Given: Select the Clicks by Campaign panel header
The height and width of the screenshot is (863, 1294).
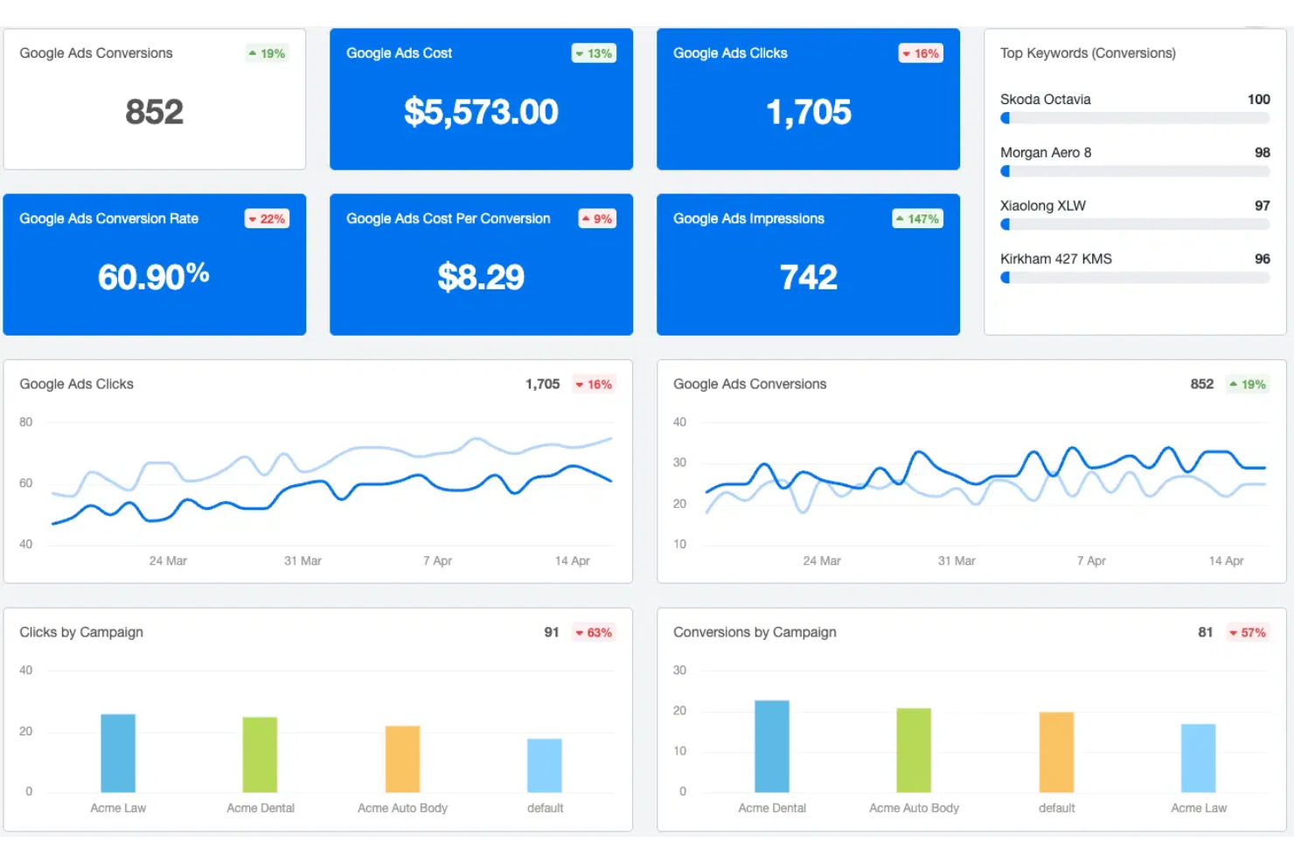Looking at the screenshot, I should click(x=80, y=632).
